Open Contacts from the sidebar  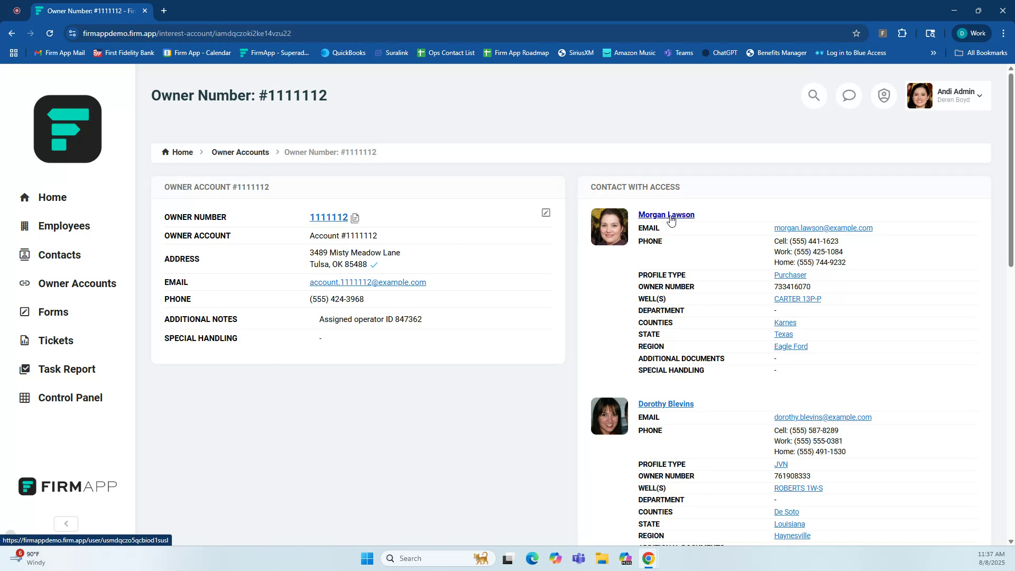tap(59, 255)
